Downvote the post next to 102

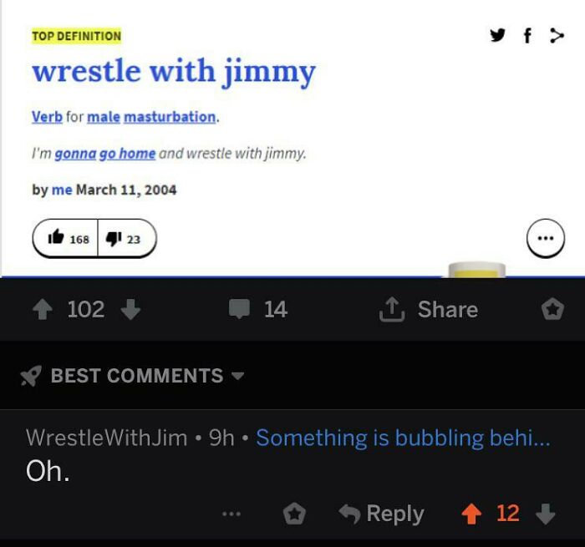130,310
